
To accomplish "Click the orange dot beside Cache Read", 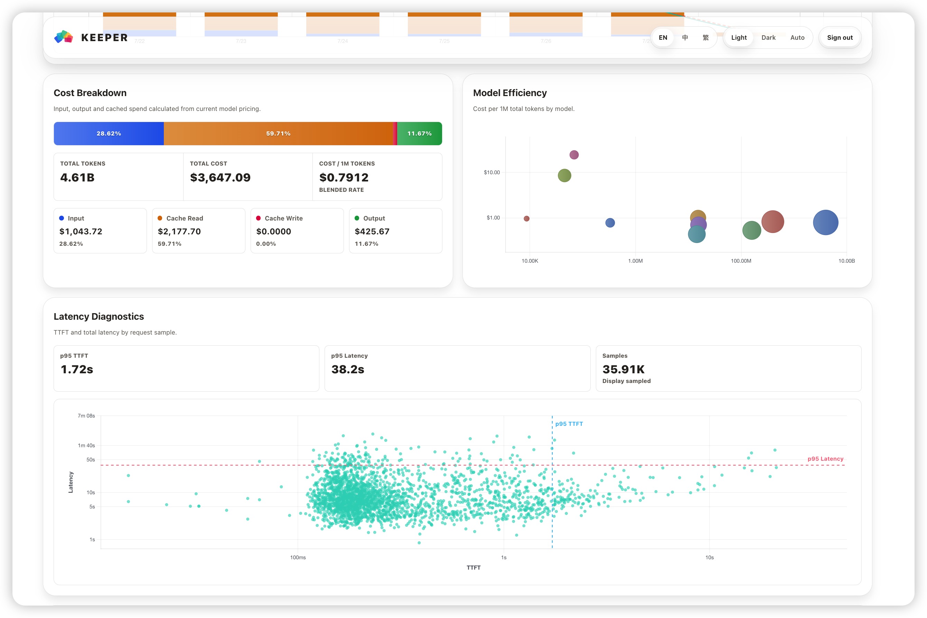I will coord(160,218).
